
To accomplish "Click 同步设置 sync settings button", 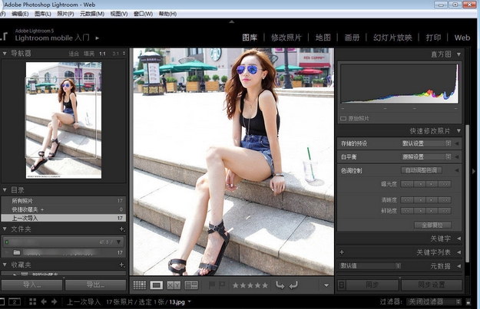I will [432, 285].
